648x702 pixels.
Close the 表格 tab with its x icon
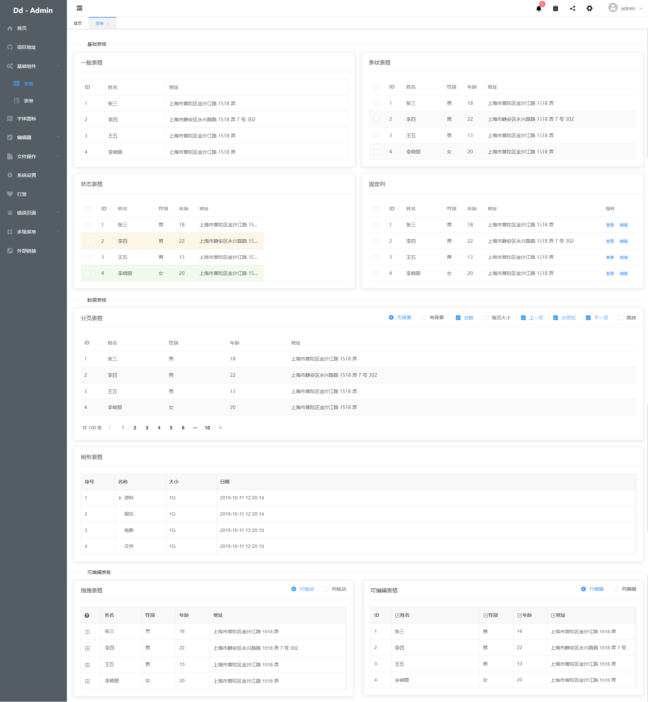tap(108, 24)
